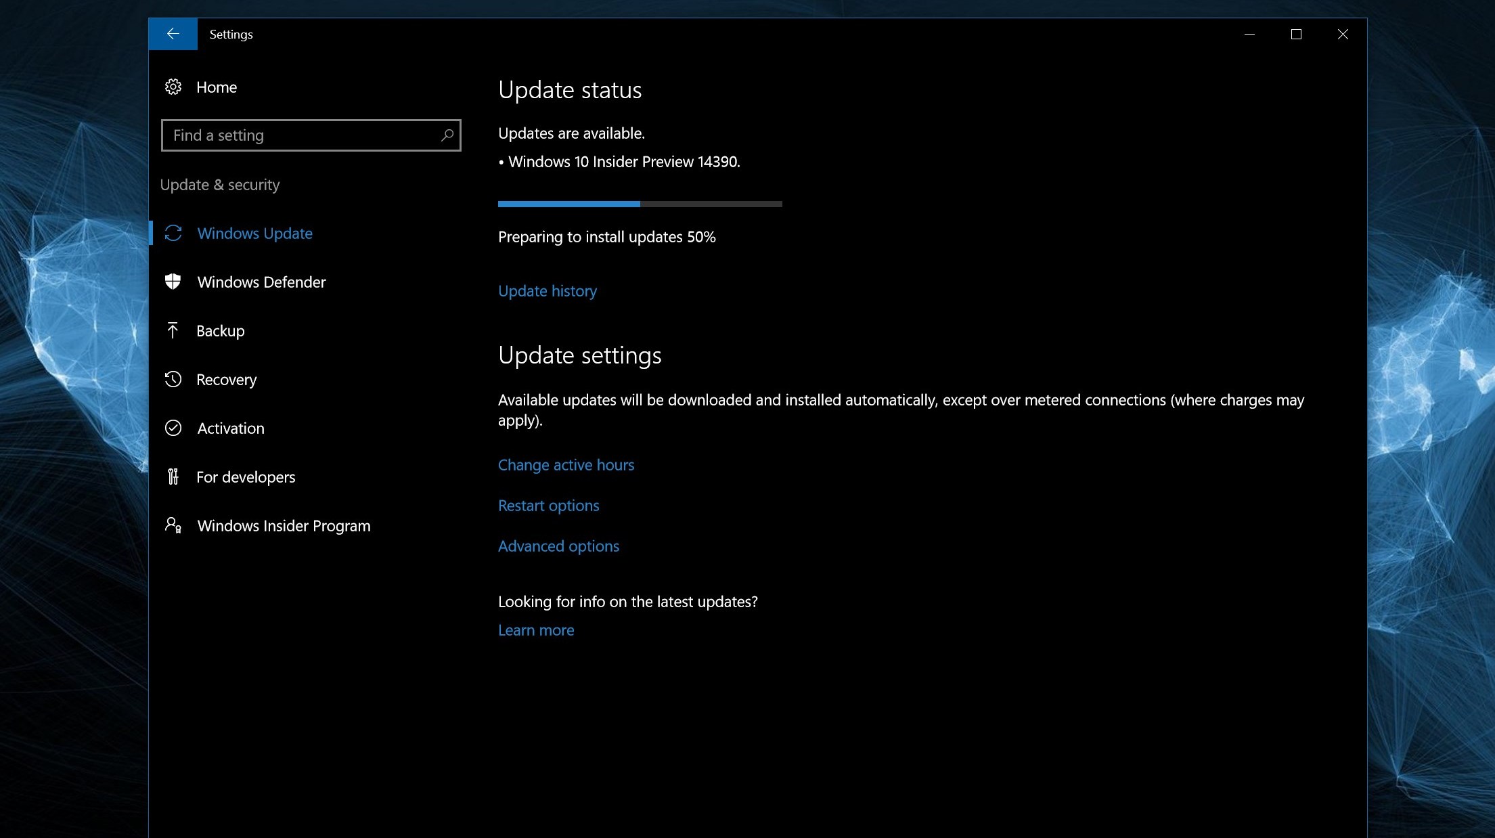The image size is (1495, 838).
Task: Click the update install progress bar
Action: tap(640, 204)
